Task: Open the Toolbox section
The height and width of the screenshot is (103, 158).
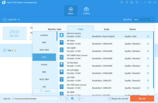Action: (x=86, y=11)
